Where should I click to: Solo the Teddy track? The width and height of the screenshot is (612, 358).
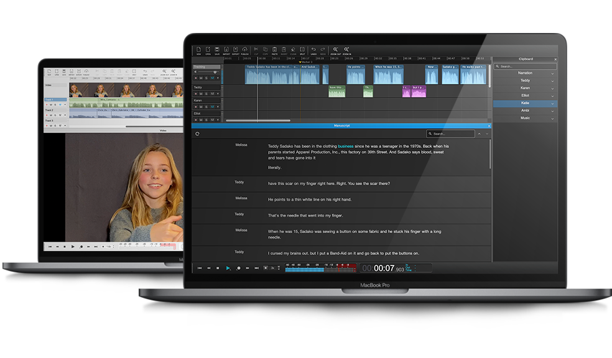(x=206, y=94)
